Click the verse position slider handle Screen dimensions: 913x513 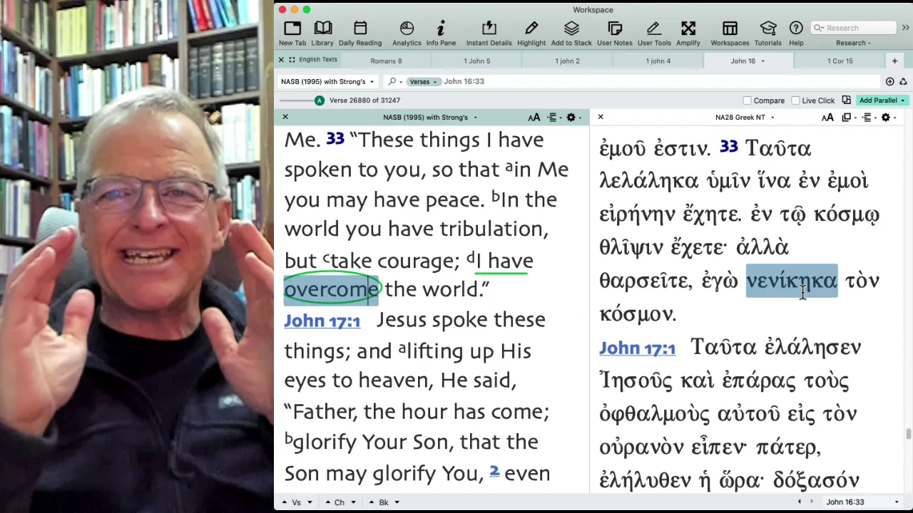[320, 100]
